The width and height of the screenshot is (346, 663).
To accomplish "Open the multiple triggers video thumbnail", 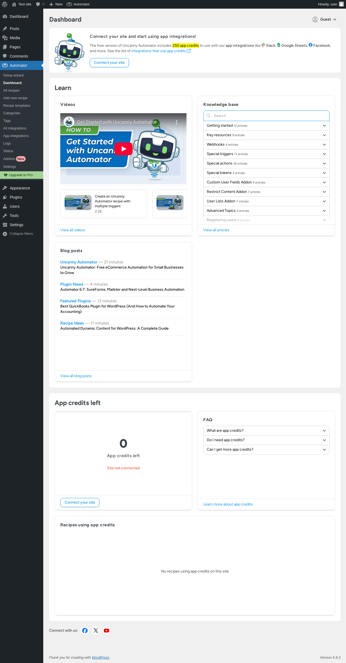I will click(78, 203).
